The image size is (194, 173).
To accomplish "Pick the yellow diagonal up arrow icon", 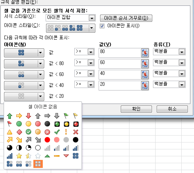I will (9, 140).
